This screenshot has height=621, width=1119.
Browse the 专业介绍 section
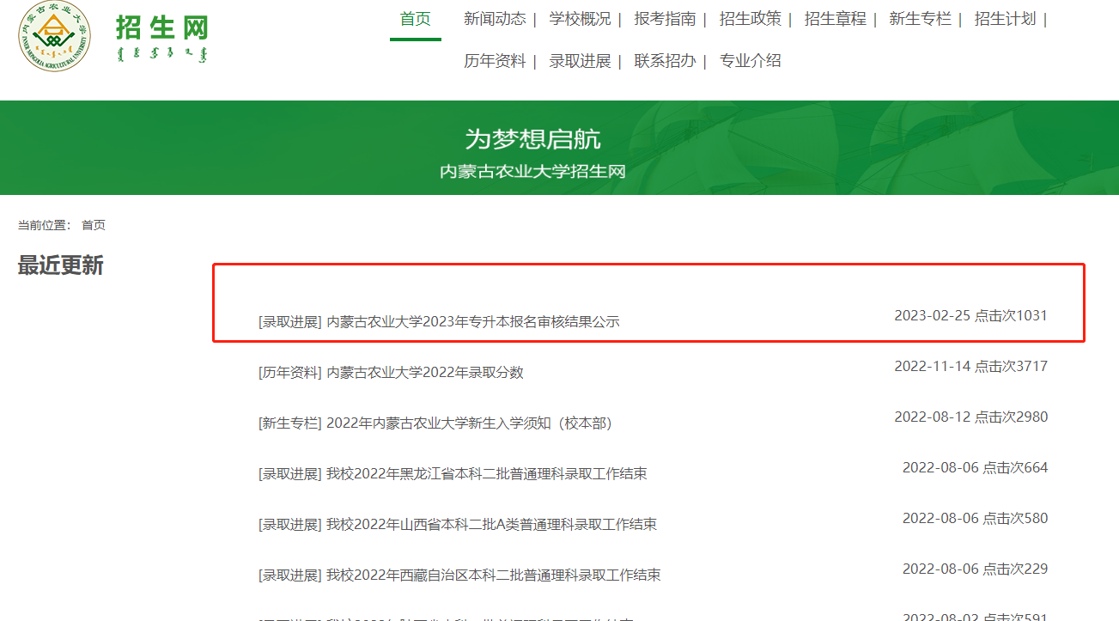pos(751,61)
